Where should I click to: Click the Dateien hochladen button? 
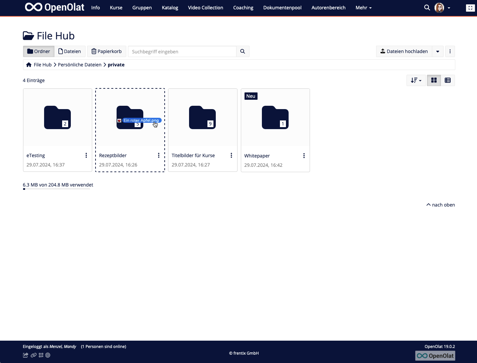pos(404,51)
